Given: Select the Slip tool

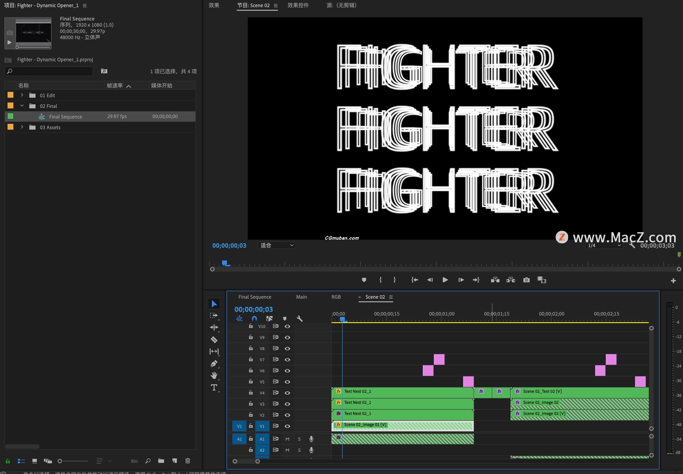Looking at the screenshot, I should coord(214,351).
